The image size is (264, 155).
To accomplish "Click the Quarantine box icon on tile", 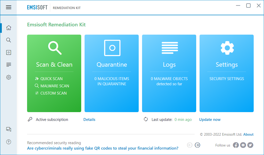I will (112, 48).
